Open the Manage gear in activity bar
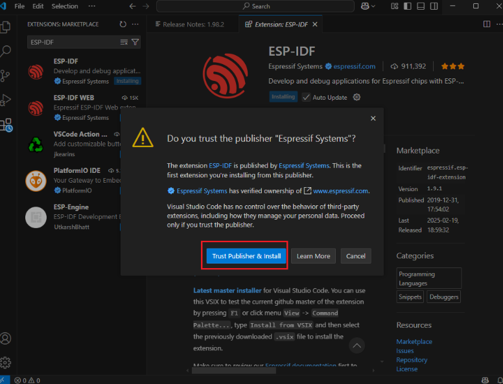The width and height of the screenshot is (503, 384). (5, 363)
